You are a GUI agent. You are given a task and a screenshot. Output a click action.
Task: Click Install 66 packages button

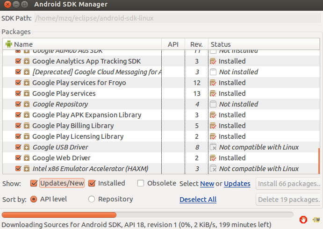point(289,184)
